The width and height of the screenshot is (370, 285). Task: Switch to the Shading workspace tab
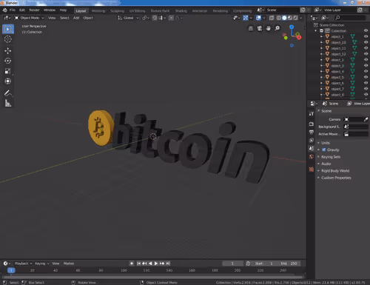point(181,10)
